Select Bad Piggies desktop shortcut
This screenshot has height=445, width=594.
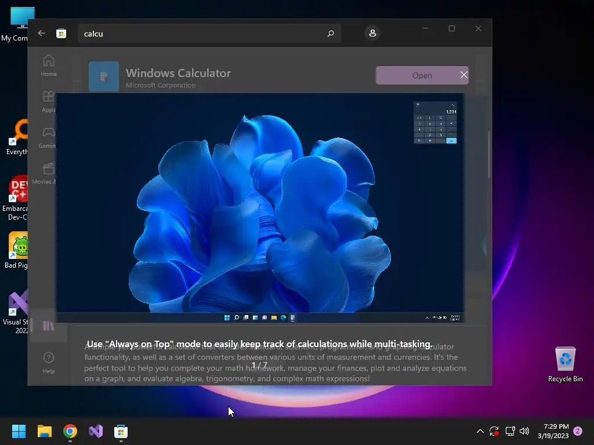tap(16, 250)
